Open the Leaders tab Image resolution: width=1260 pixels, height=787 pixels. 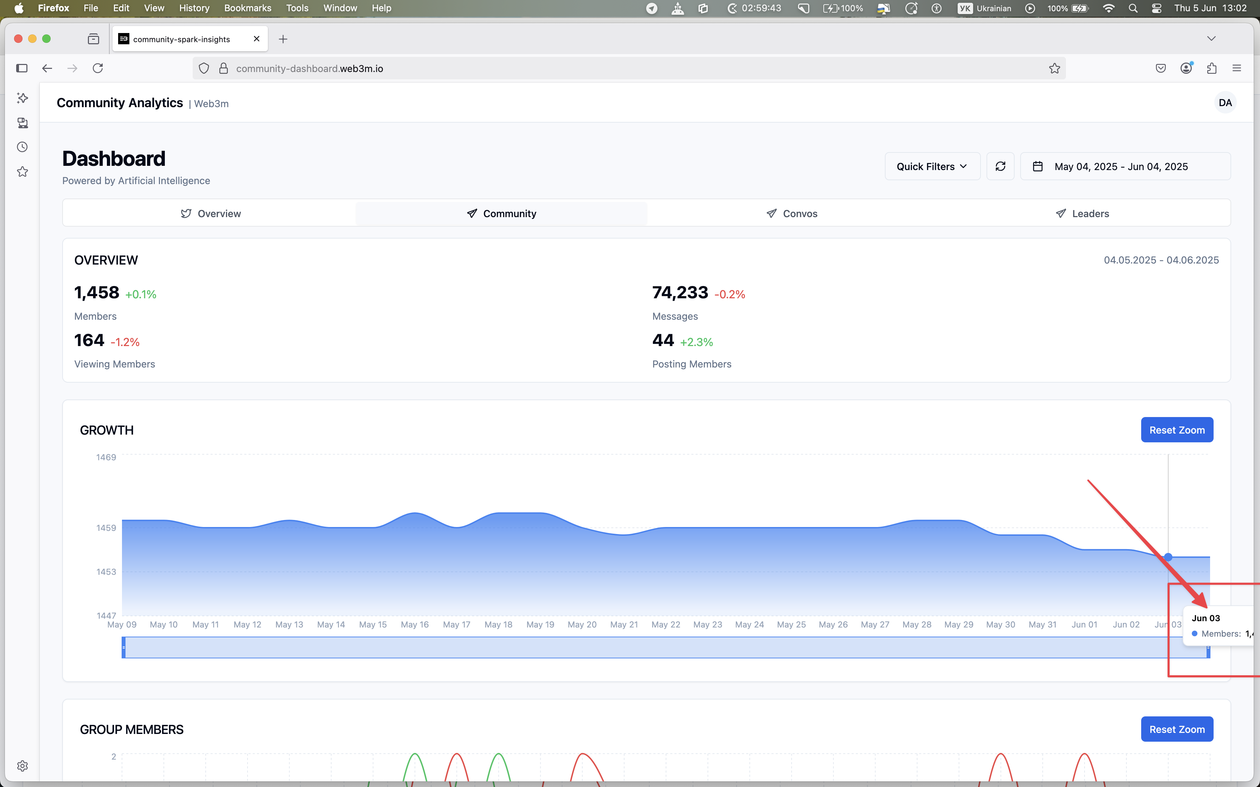pyautogui.click(x=1082, y=213)
